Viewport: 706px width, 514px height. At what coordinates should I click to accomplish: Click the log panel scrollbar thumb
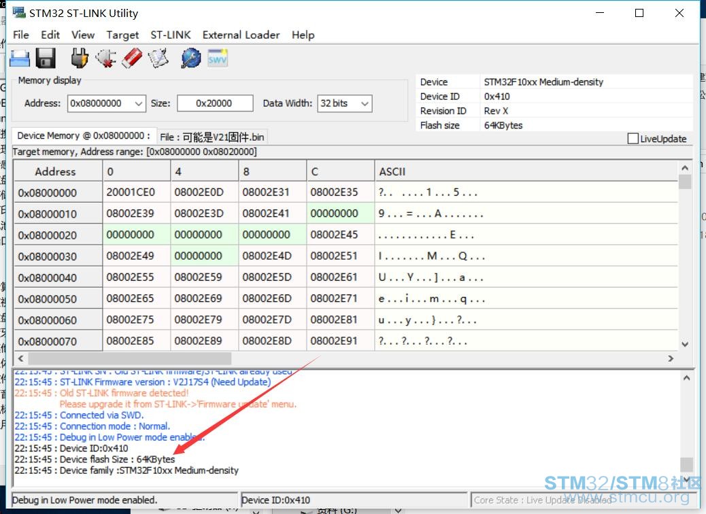(686, 464)
